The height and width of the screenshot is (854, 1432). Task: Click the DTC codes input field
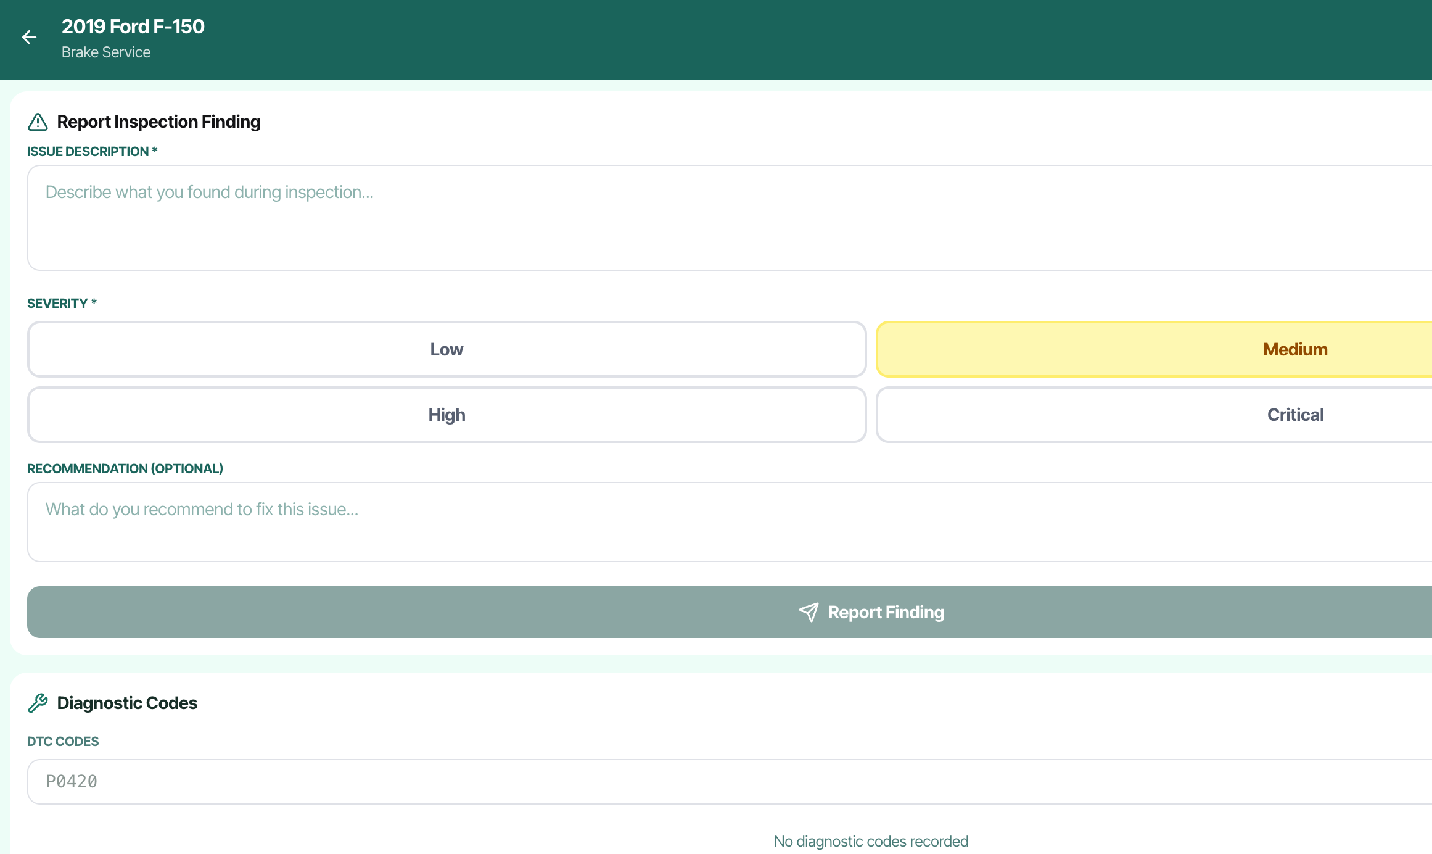coord(728,782)
